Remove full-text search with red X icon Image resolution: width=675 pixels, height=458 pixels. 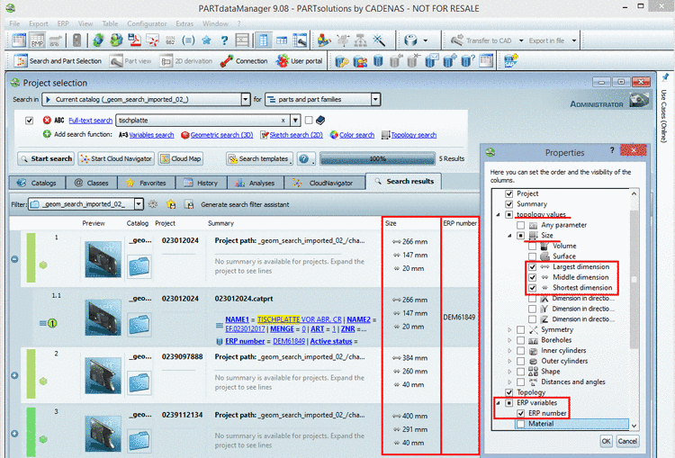47,120
